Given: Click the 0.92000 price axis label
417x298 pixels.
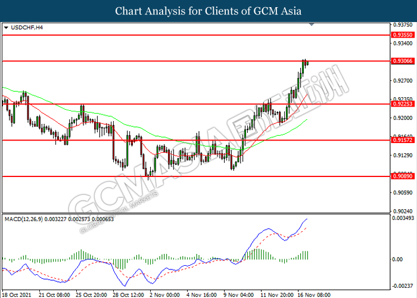Looking at the screenshot, I should [403, 117].
